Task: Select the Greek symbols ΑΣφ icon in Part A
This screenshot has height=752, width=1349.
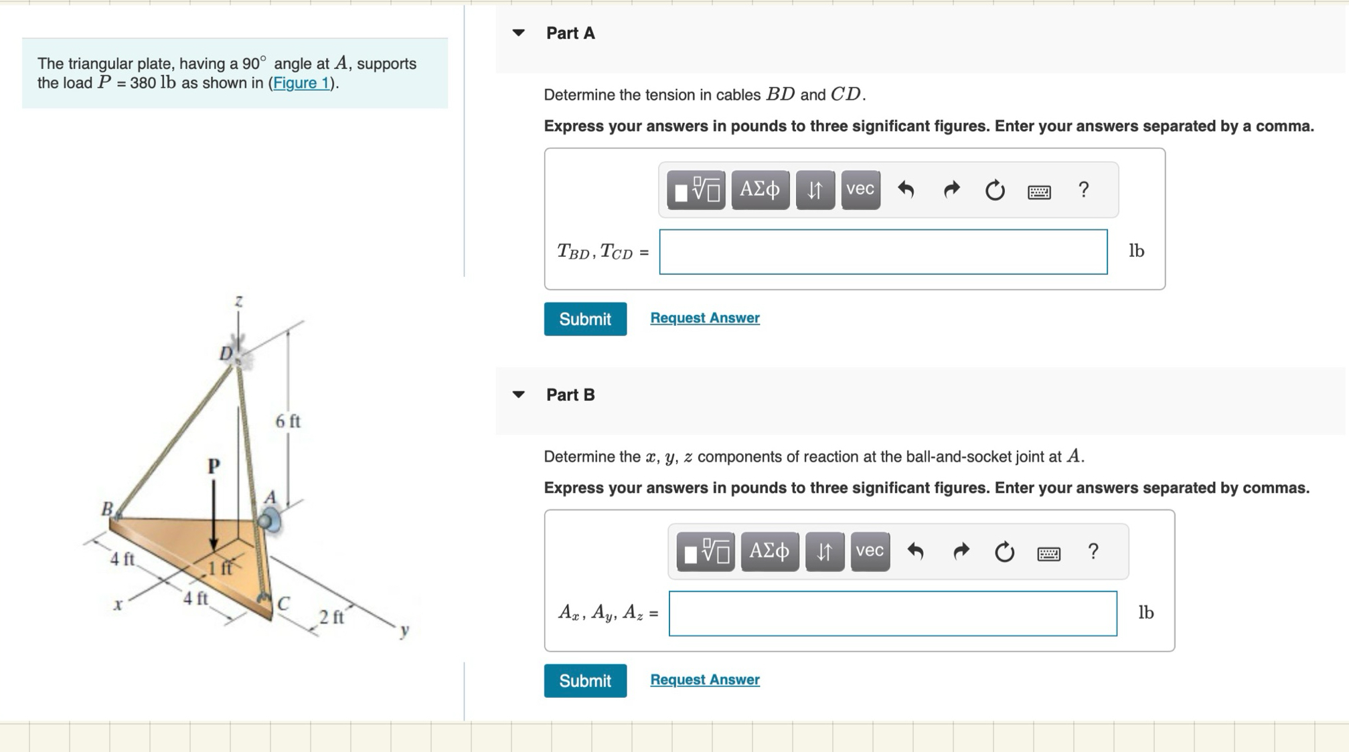Action: coord(760,191)
